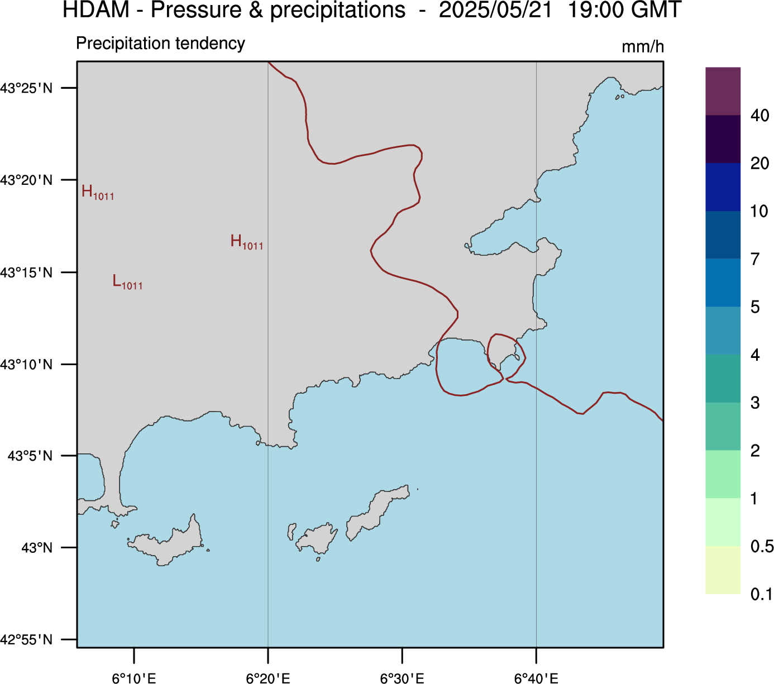Click the 0.1 value on the color scale
Screen dimensions: 774x684
pos(762,594)
